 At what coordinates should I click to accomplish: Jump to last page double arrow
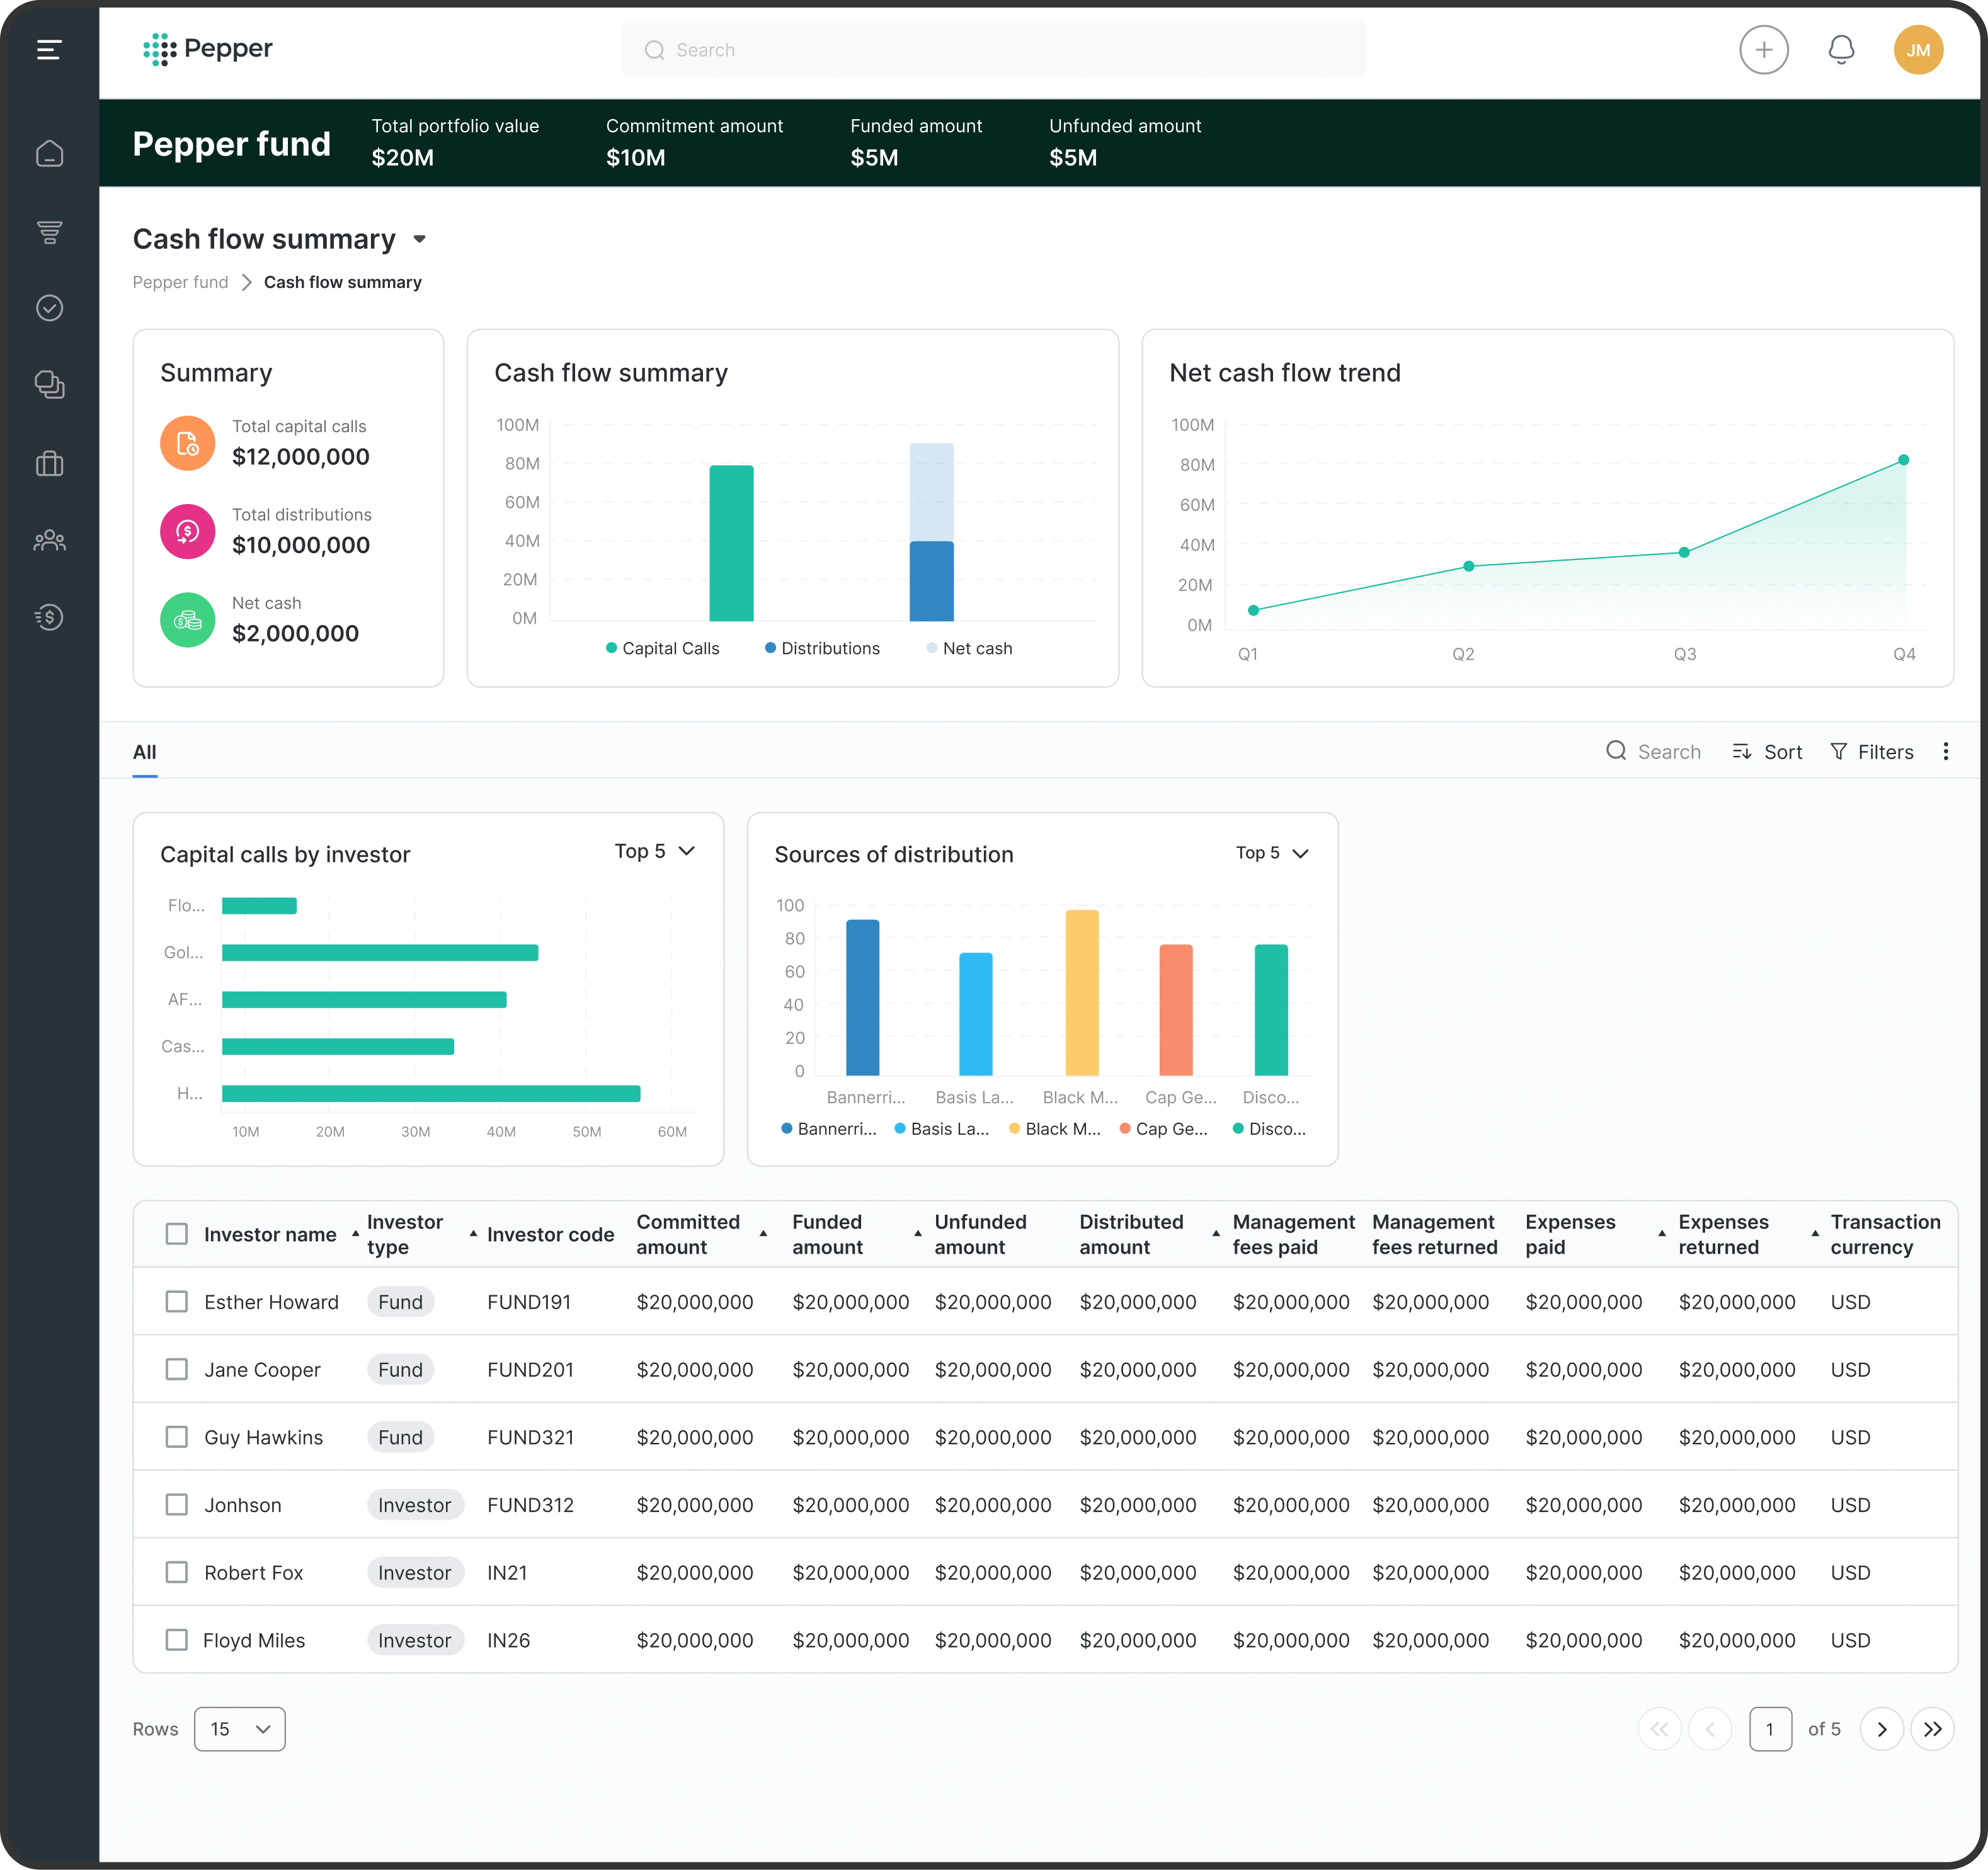point(1932,1729)
